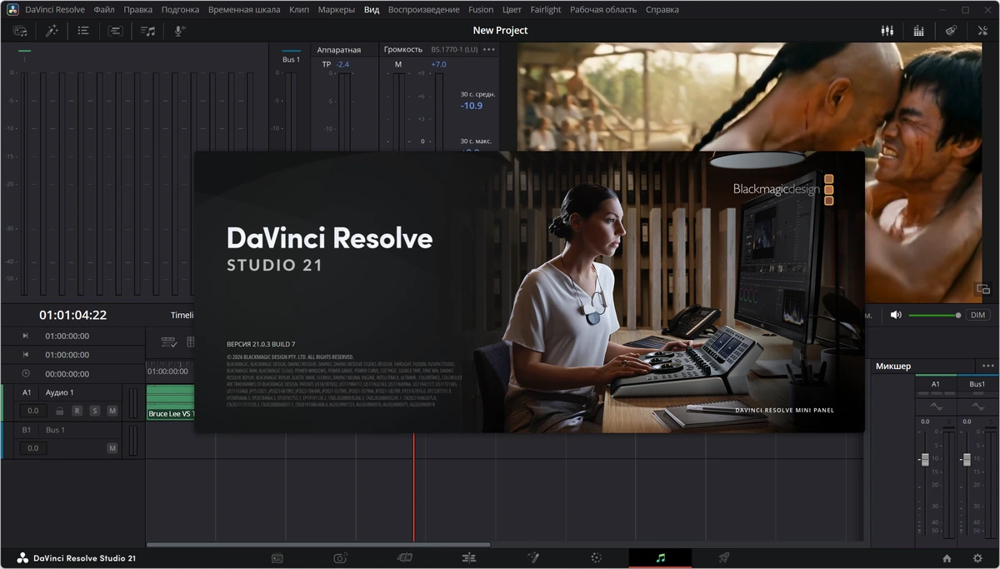The image size is (1000, 569).
Task: Open the Bus1 mixer EQ curve
Action: coord(977,407)
